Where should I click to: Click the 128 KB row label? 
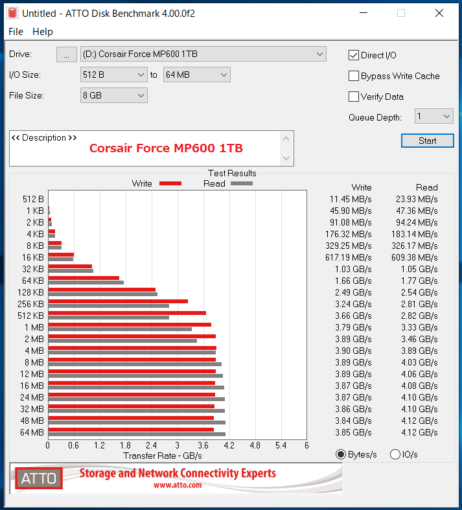30,293
